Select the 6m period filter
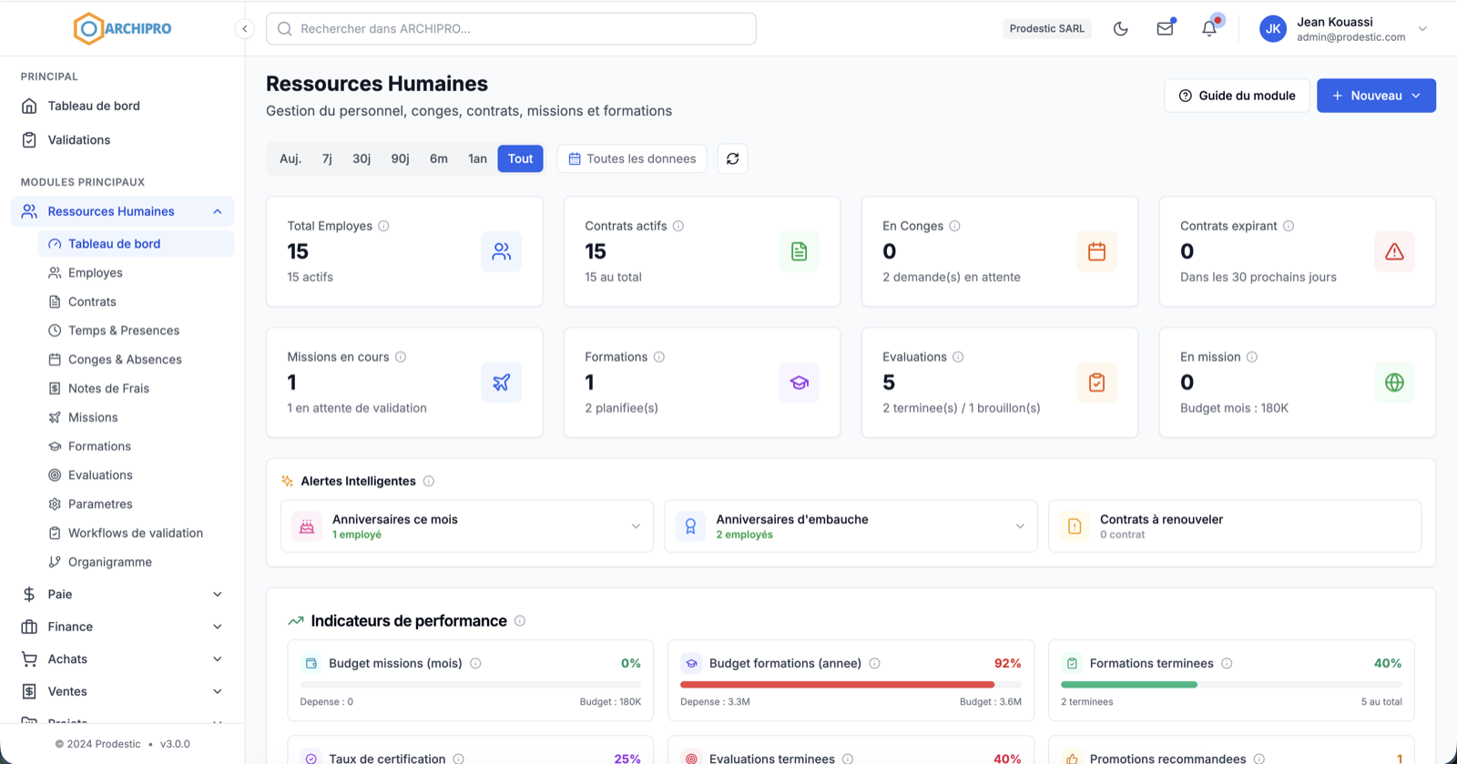This screenshot has width=1457, height=764. pos(439,158)
